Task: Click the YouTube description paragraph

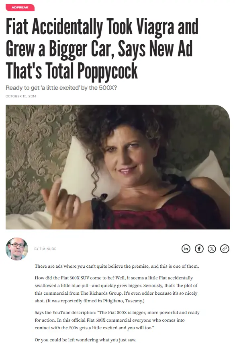Action: click(x=117, y=320)
